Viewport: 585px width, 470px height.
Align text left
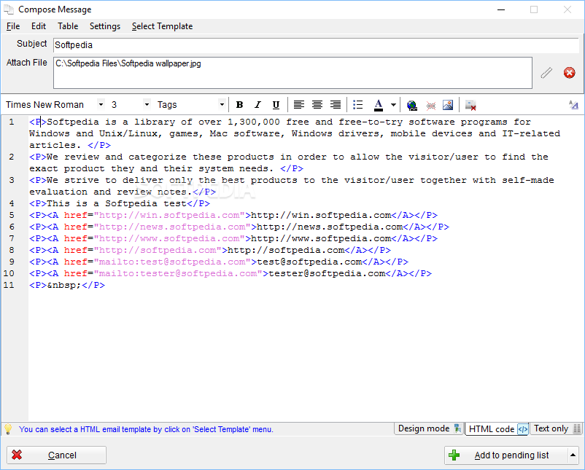(x=299, y=105)
